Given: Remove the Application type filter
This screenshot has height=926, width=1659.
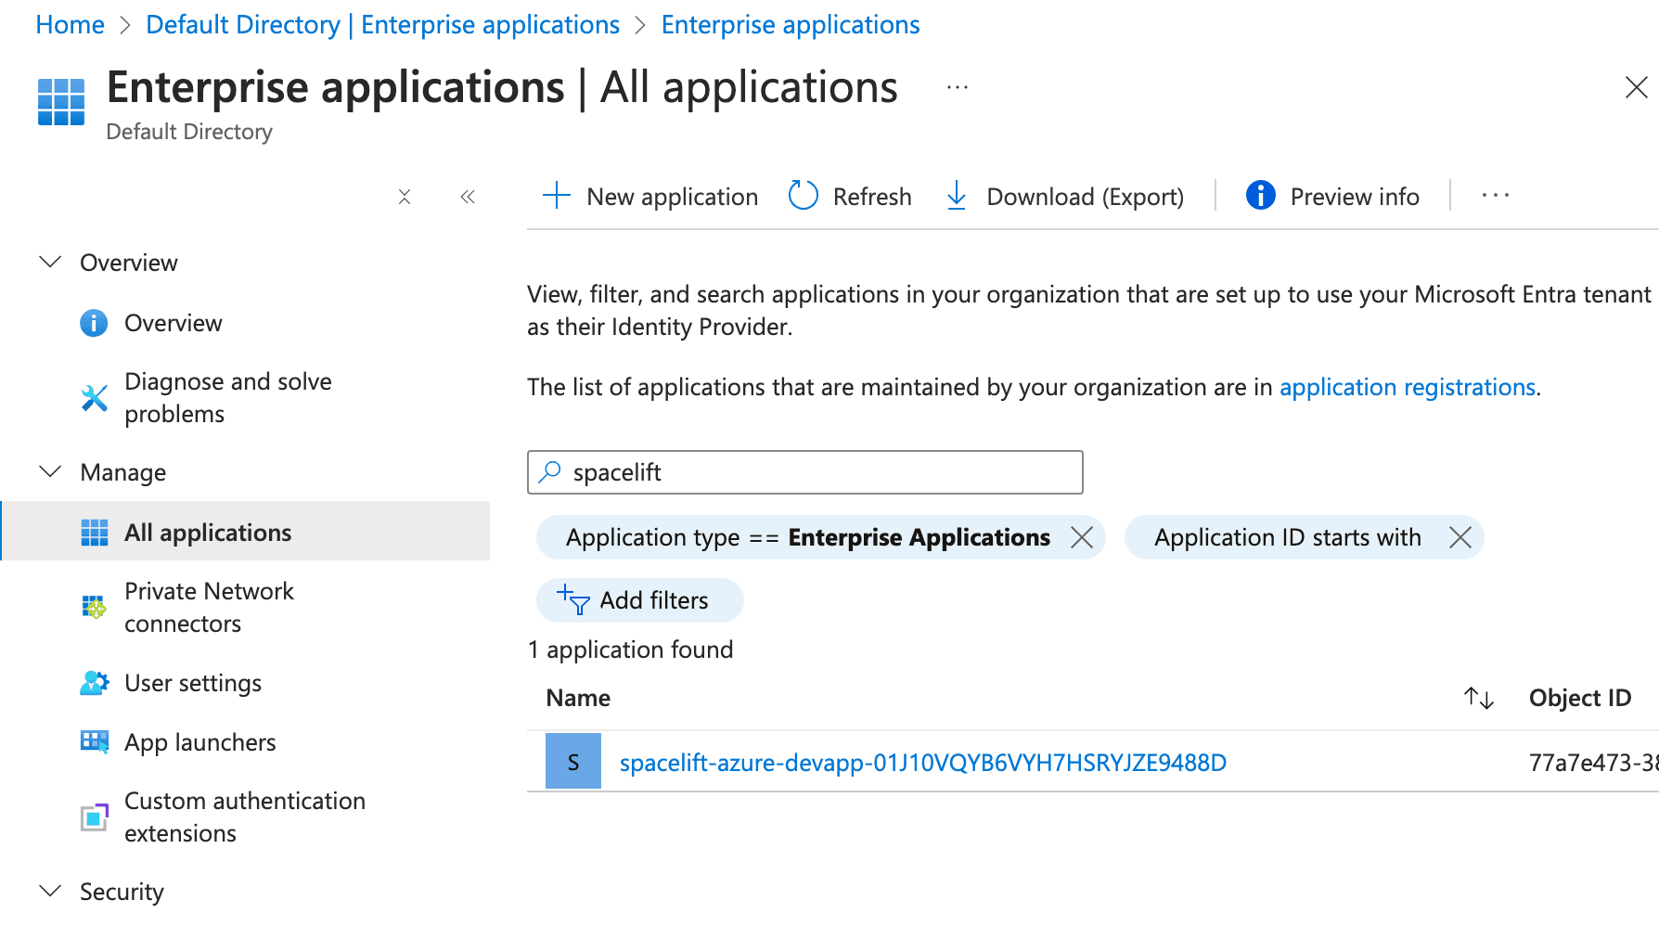Looking at the screenshot, I should click(1082, 537).
